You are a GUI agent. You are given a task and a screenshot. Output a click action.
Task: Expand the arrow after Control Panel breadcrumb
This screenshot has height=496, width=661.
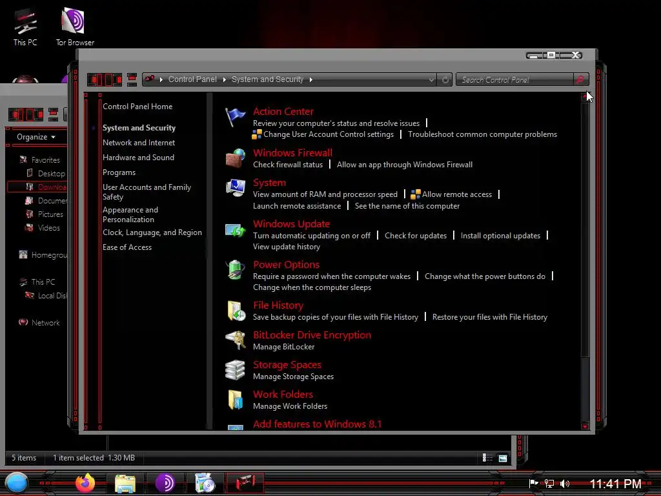(224, 79)
